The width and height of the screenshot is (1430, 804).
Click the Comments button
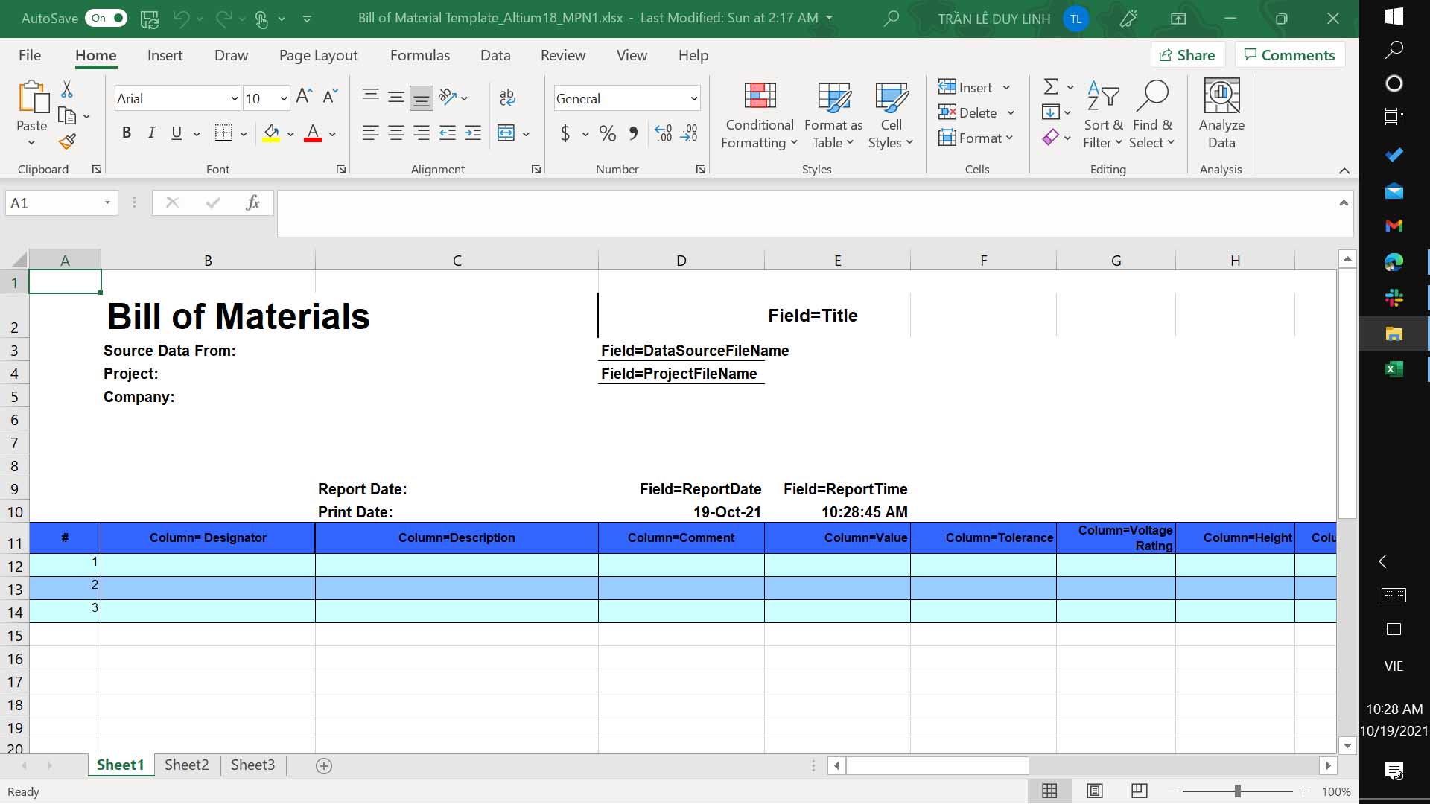pyautogui.click(x=1289, y=55)
